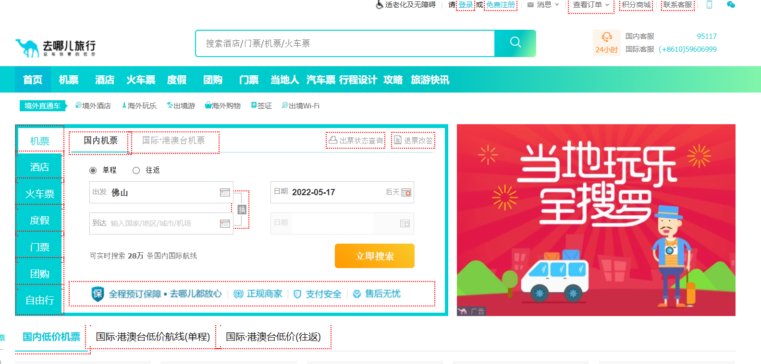Click the 登录 link
The image size is (761, 364).
pos(466,5)
